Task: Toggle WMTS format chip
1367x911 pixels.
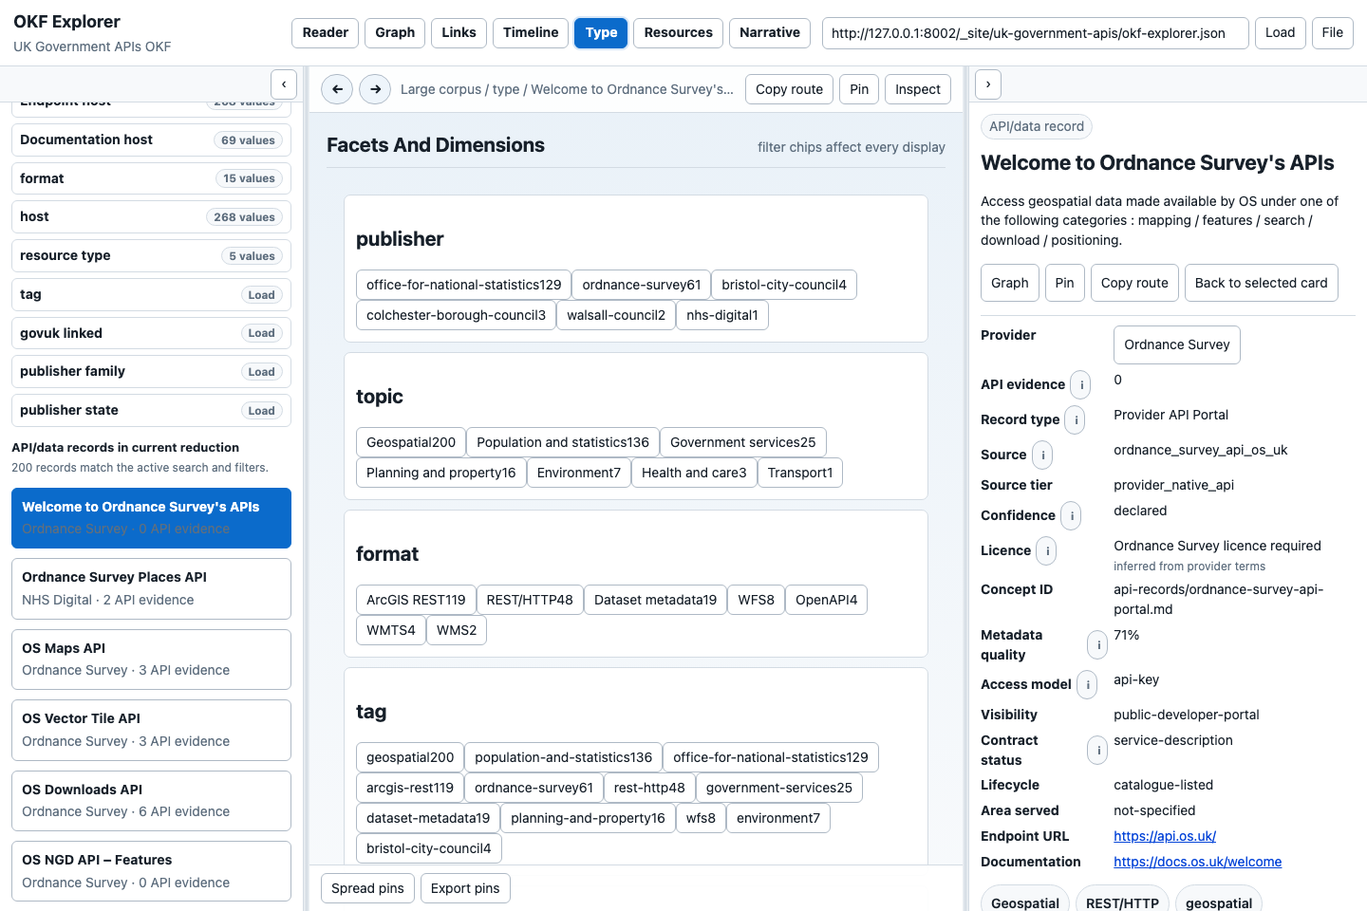Action: tap(391, 630)
